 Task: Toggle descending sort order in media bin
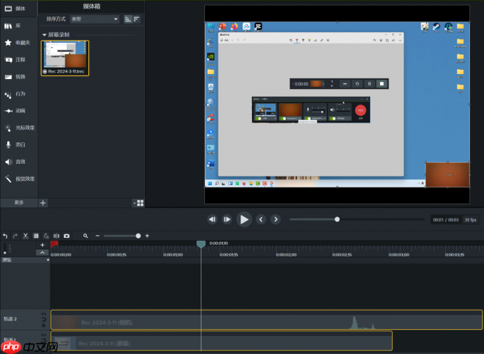point(136,19)
